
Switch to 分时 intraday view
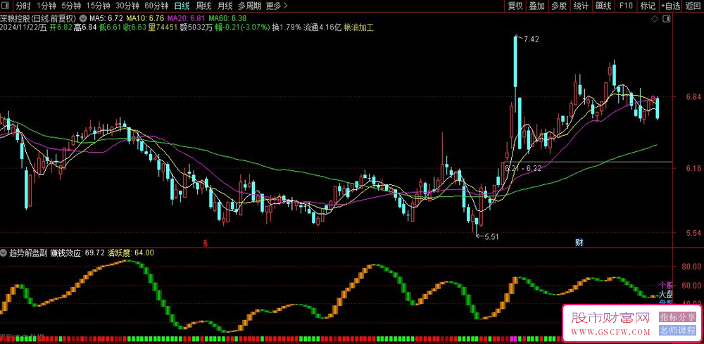[x=23, y=6]
